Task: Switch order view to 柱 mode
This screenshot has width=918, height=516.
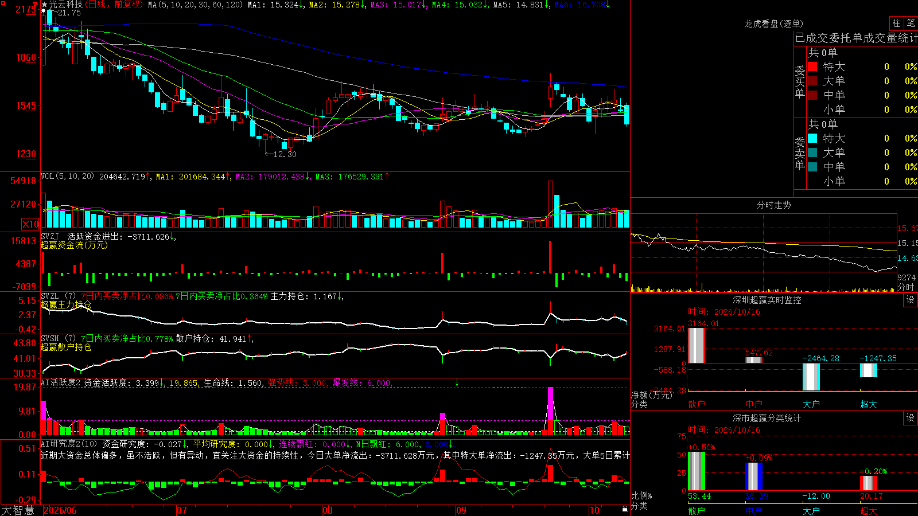Action: tap(896, 24)
